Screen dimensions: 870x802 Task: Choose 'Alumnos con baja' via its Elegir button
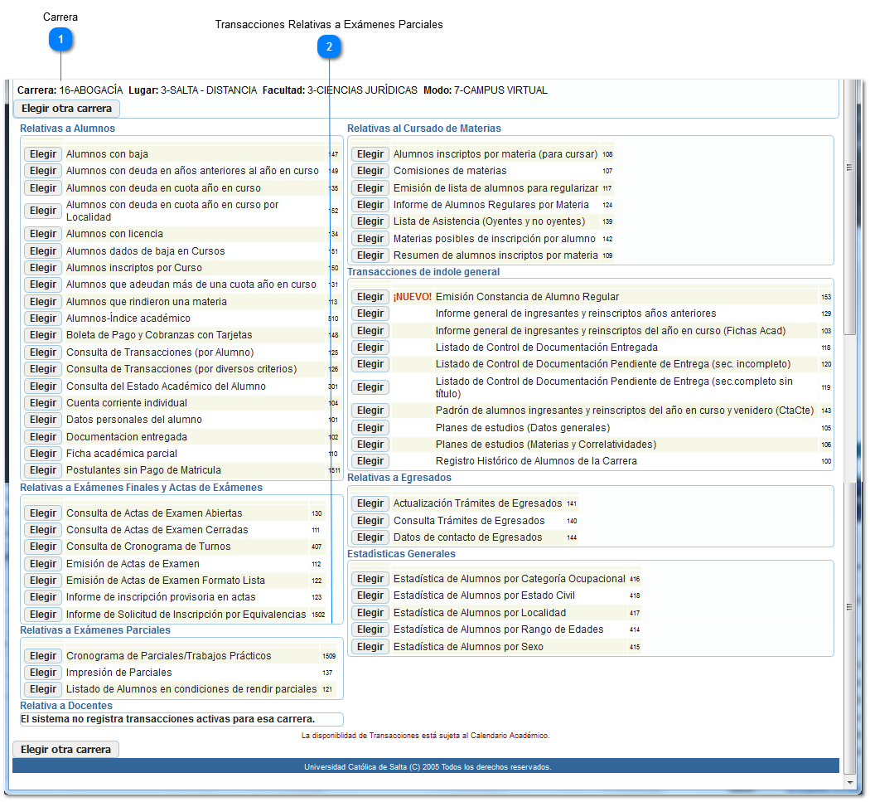pyautogui.click(x=43, y=153)
